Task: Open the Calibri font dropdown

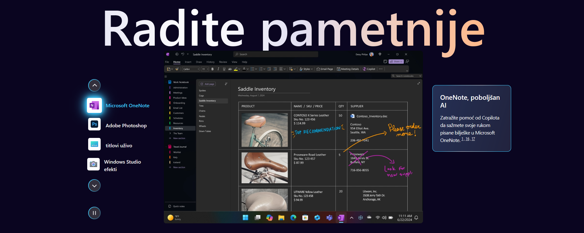Action: (x=191, y=69)
